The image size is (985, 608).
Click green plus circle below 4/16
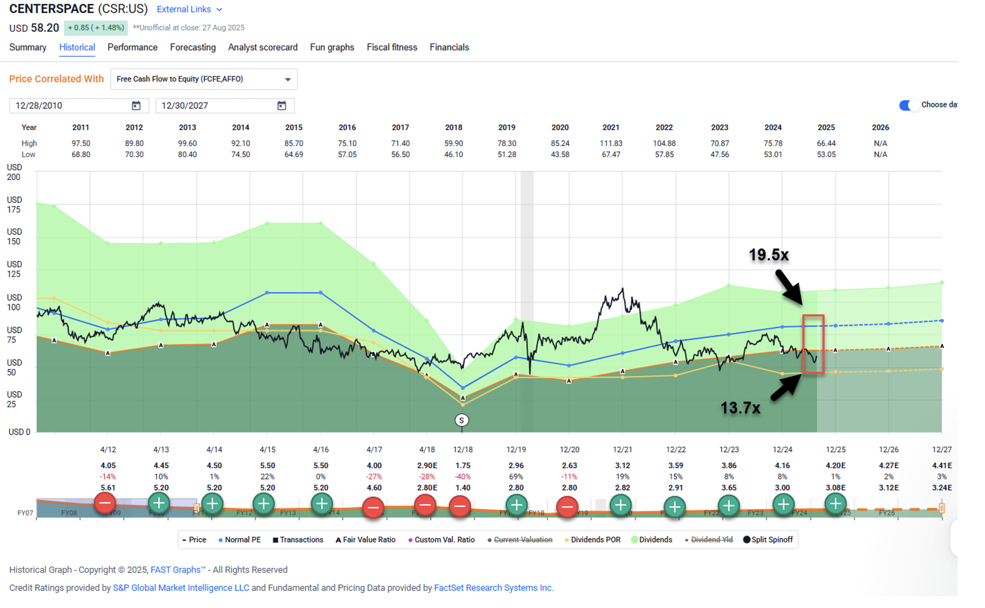click(x=322, y=504)
